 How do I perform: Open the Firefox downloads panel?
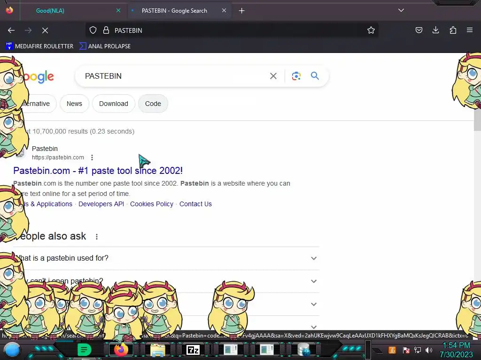[x=436, y=30]
